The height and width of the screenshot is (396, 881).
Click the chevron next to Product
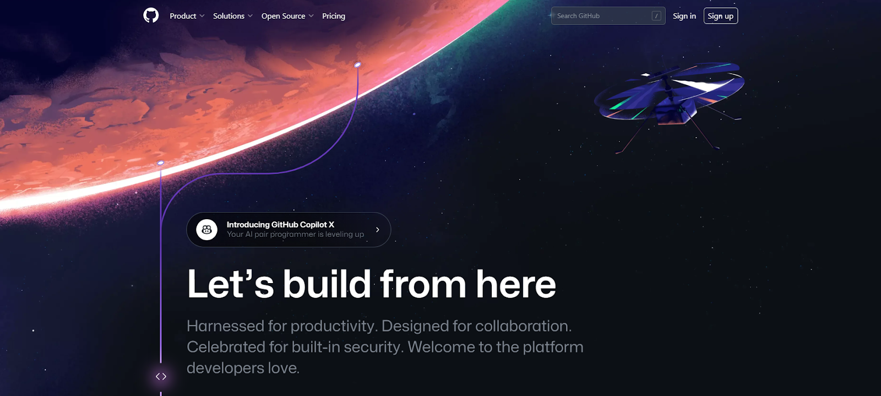(x=202, y=16)
